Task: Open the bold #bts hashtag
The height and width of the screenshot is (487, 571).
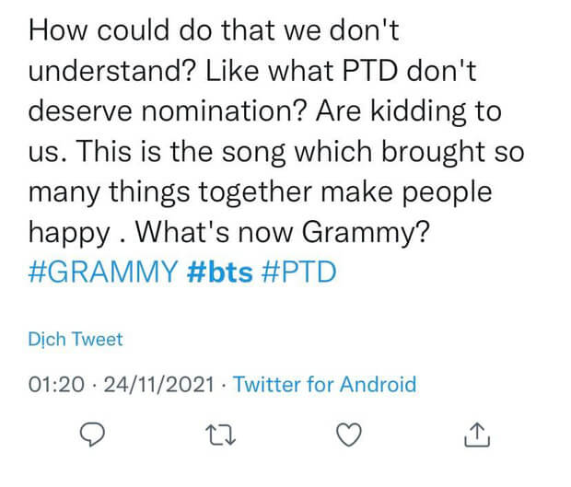Action: (x=219, y=272)
